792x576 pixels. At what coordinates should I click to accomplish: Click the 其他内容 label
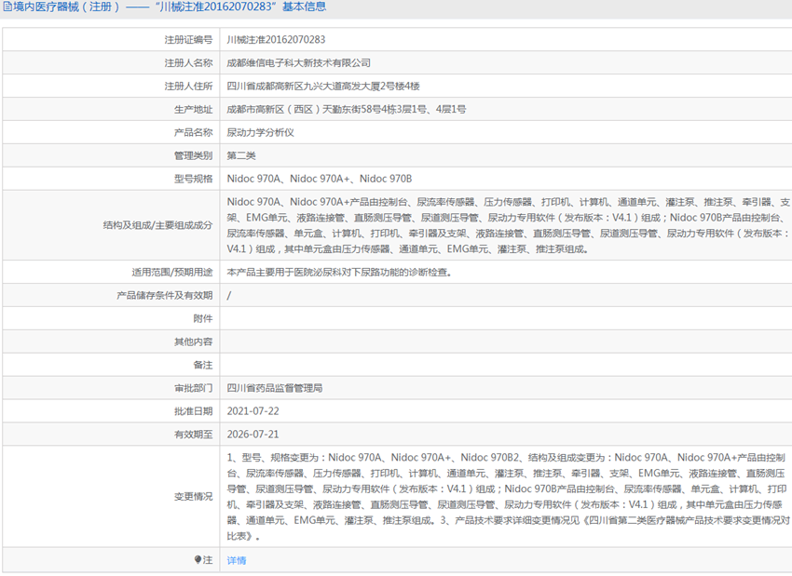pyautogui.click(x=193, y=342)
